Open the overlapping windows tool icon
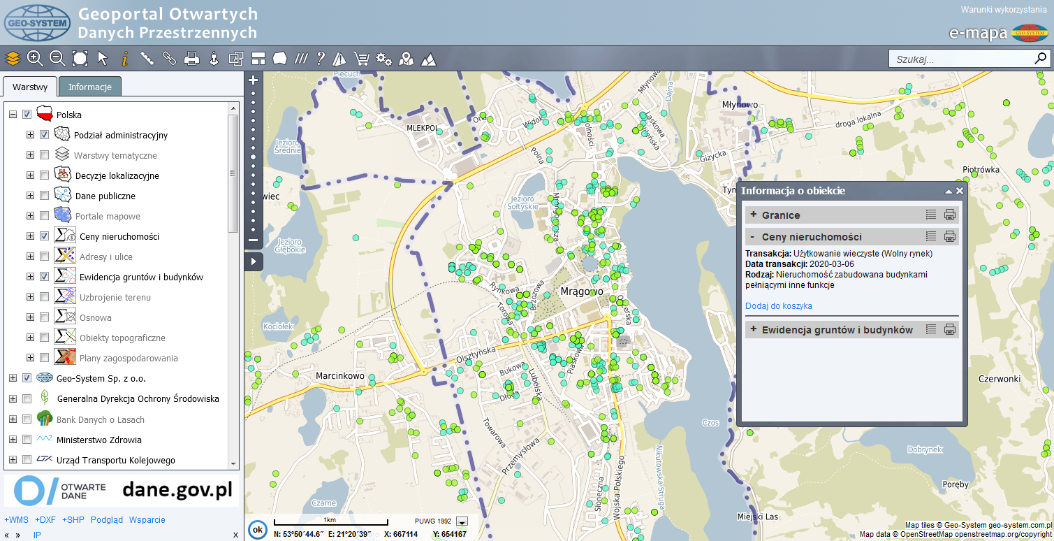This screenshot has height=541, width=1054. click(236, 59)
